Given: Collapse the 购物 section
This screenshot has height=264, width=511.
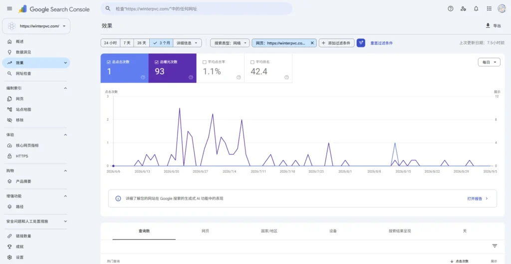Looking at the screenshot, I should point(65,171).
